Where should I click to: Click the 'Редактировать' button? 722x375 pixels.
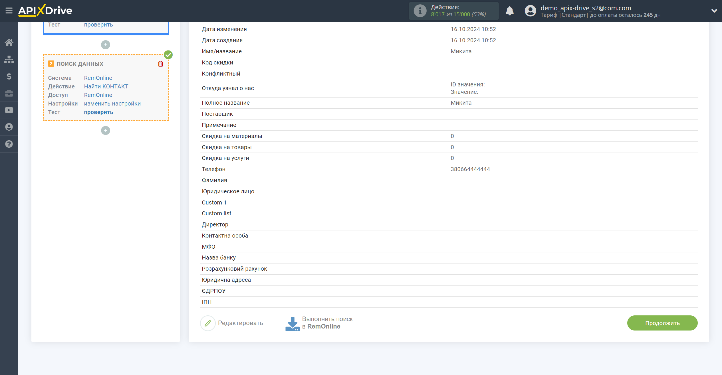click(x=232, y=323)
